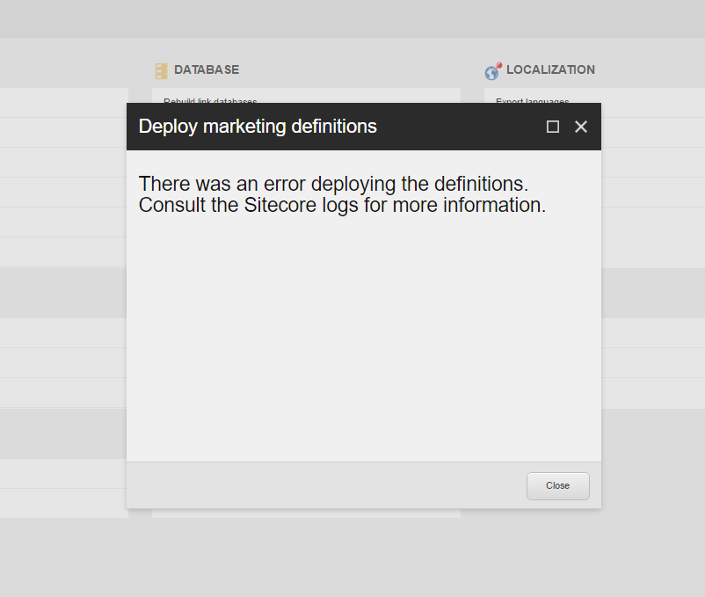Open the Export languages link

pyautogui.click(x=532, y=100)
